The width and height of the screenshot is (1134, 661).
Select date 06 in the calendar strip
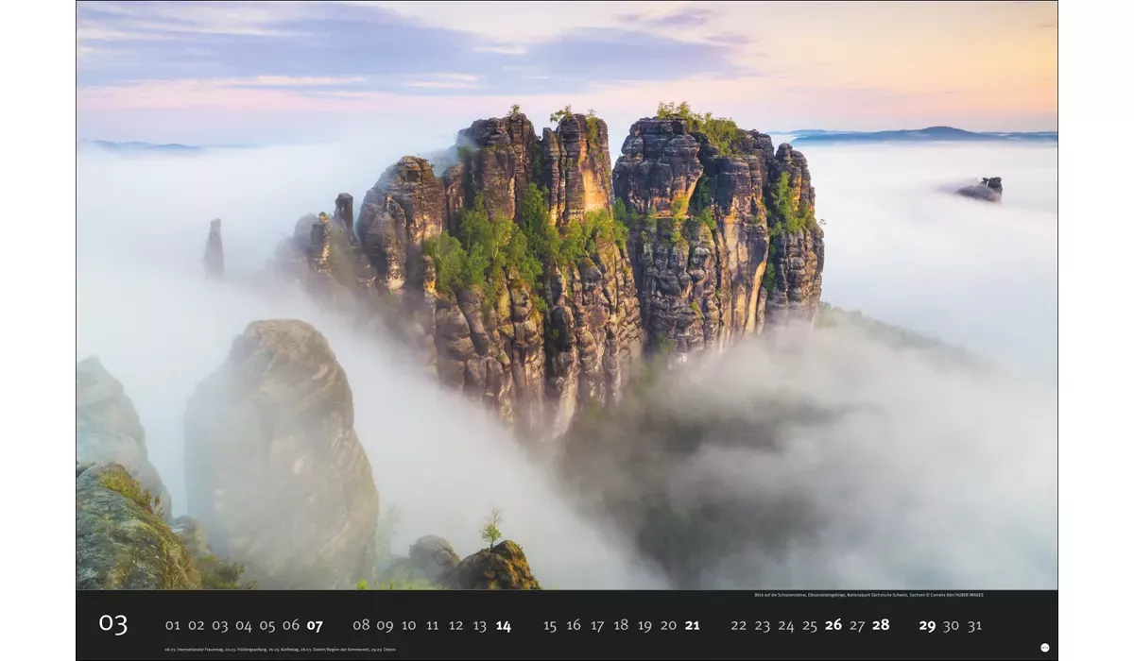coord(290,625)
